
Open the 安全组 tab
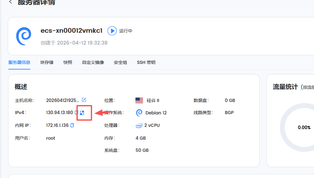coord(120,62)
